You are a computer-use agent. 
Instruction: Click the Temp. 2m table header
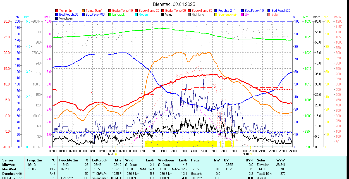click(x=34, y=160)
